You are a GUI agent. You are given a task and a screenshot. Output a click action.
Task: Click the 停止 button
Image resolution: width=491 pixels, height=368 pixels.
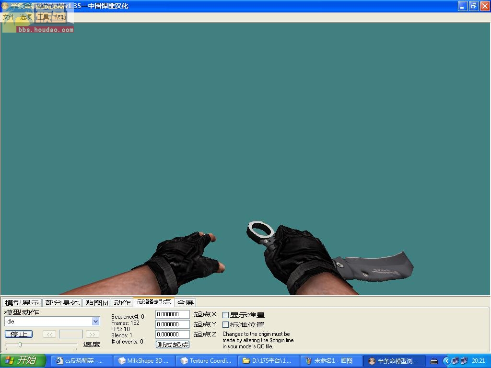[x=19, y=334]
